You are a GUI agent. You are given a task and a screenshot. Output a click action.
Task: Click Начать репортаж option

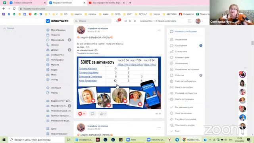184,87
